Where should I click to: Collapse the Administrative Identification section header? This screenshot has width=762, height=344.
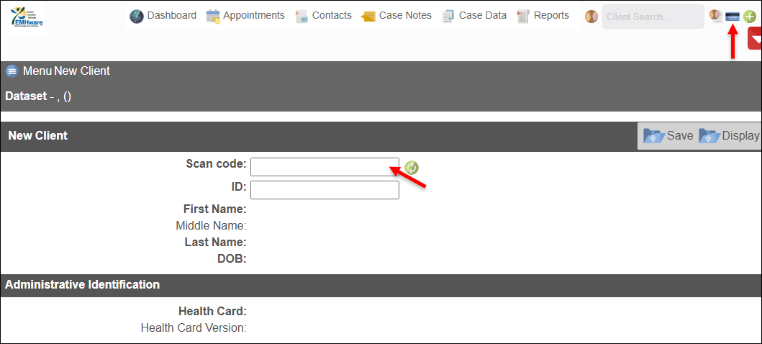(x=83, y=285)
